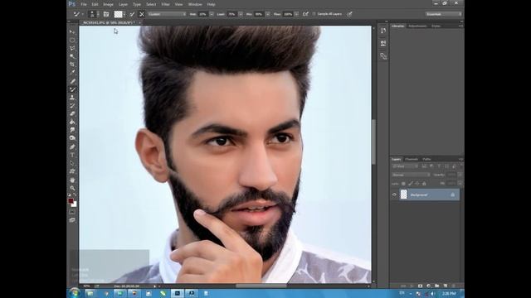Open the current brush load dropdown

click(x=124, y=14)
